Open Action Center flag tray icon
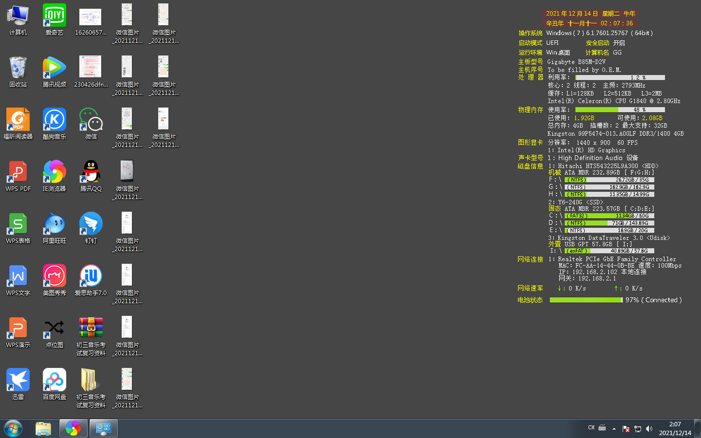701x438 pixels. (x=625, y=428)
